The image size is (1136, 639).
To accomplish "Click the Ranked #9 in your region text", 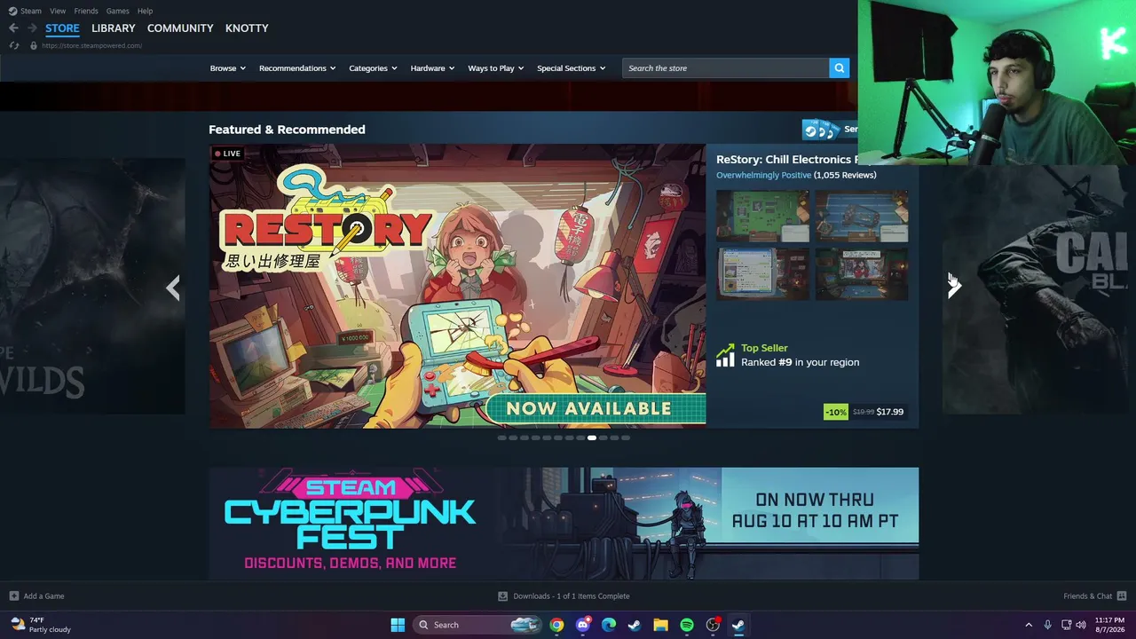I will (800, 362).
